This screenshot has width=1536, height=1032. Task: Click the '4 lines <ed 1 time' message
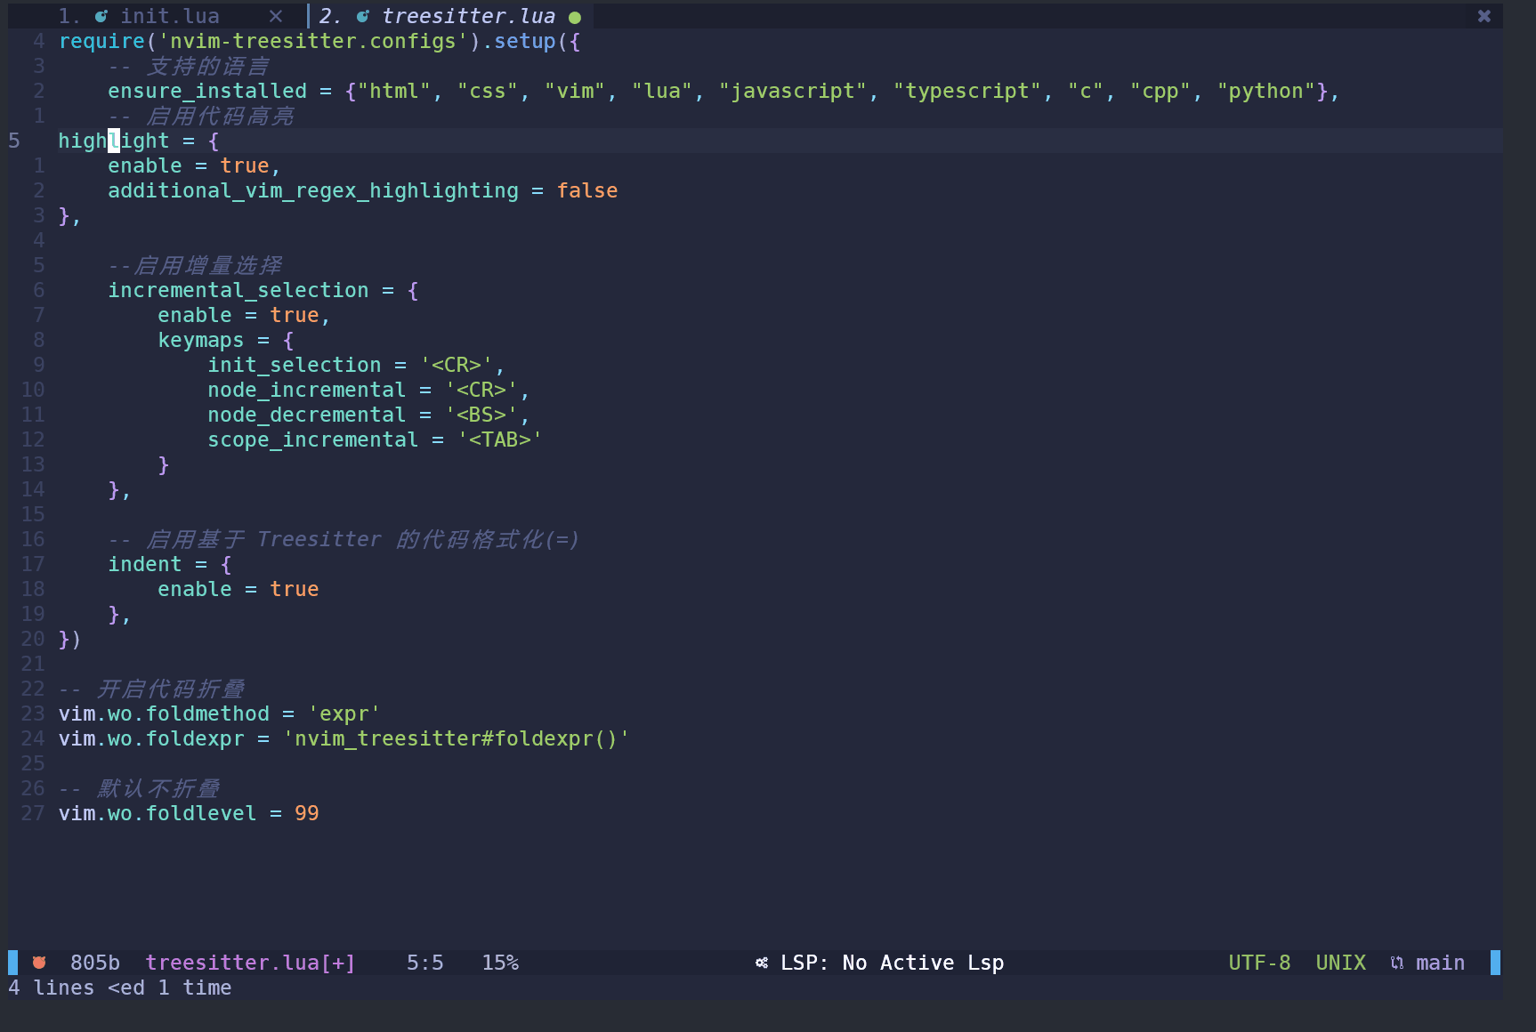point(120,988)
